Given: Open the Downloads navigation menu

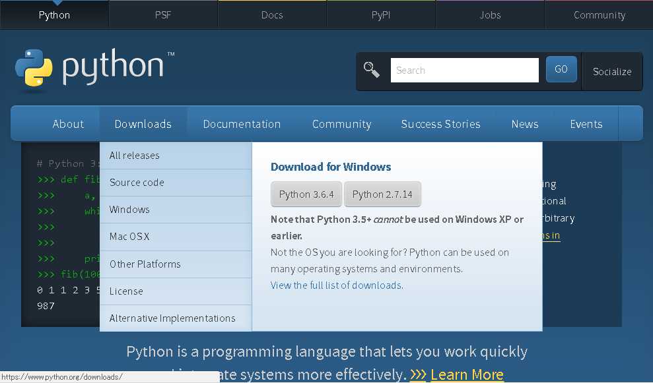Looking at the screenshot, I should pos(143,124).
